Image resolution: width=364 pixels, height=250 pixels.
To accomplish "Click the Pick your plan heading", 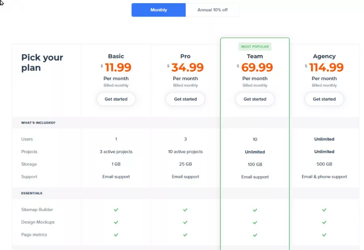I will click(42, 62).
